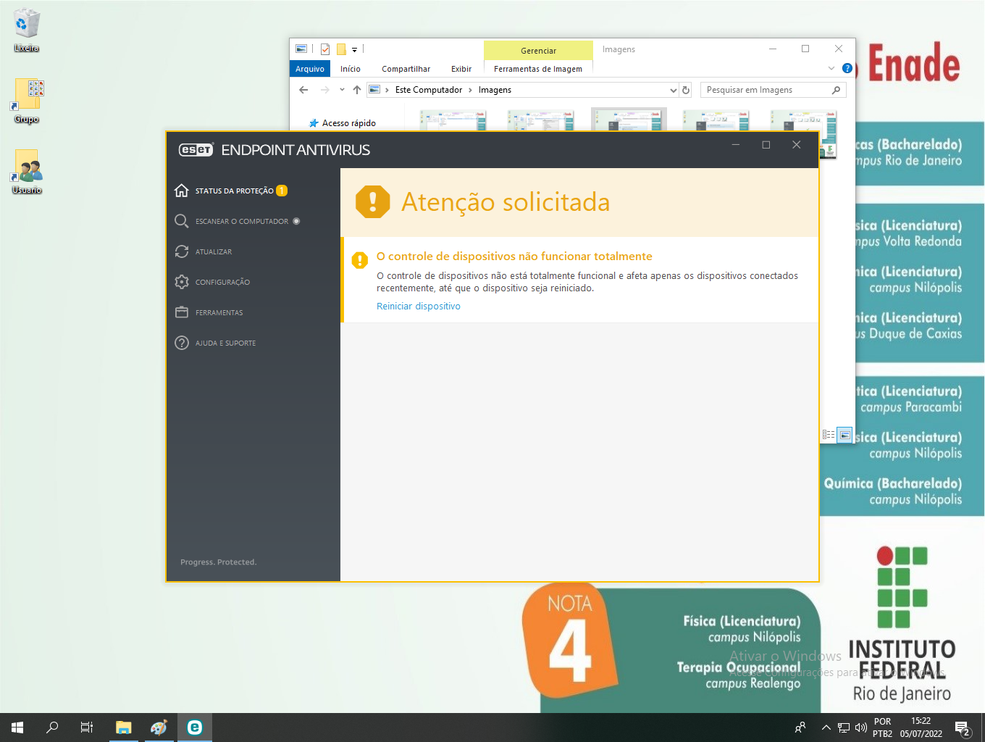Open the Ajuda e Suporte question icon
985x742 pixels.
(x=182, y=343)
